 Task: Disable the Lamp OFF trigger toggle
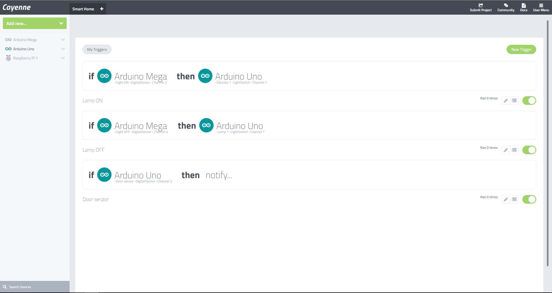(x=529, y=150)
